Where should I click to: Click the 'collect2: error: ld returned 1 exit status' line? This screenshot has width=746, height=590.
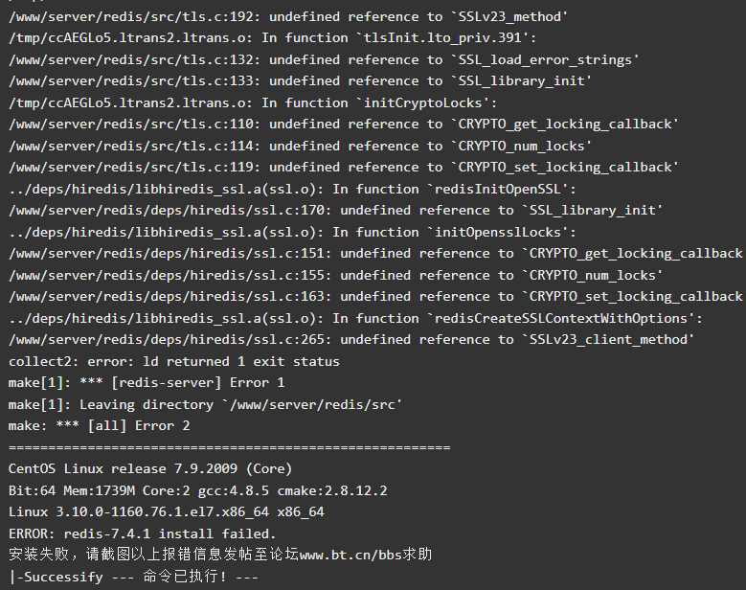pos(173,361)
